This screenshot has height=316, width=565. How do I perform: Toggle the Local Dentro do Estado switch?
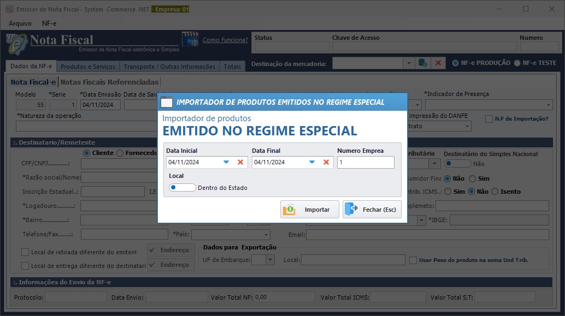[x=183, y=188]
